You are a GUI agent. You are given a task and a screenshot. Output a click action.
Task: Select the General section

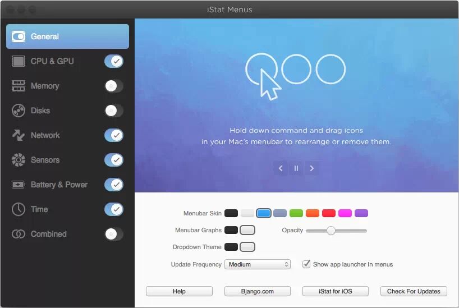coord(68,36)
